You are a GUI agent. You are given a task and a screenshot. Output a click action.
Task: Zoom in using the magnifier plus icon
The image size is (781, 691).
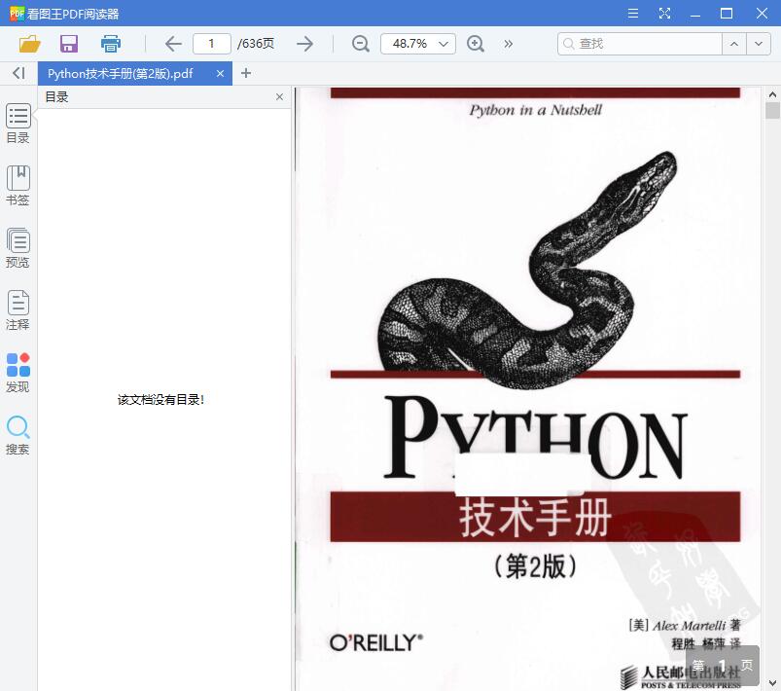(x=476, y=44)
